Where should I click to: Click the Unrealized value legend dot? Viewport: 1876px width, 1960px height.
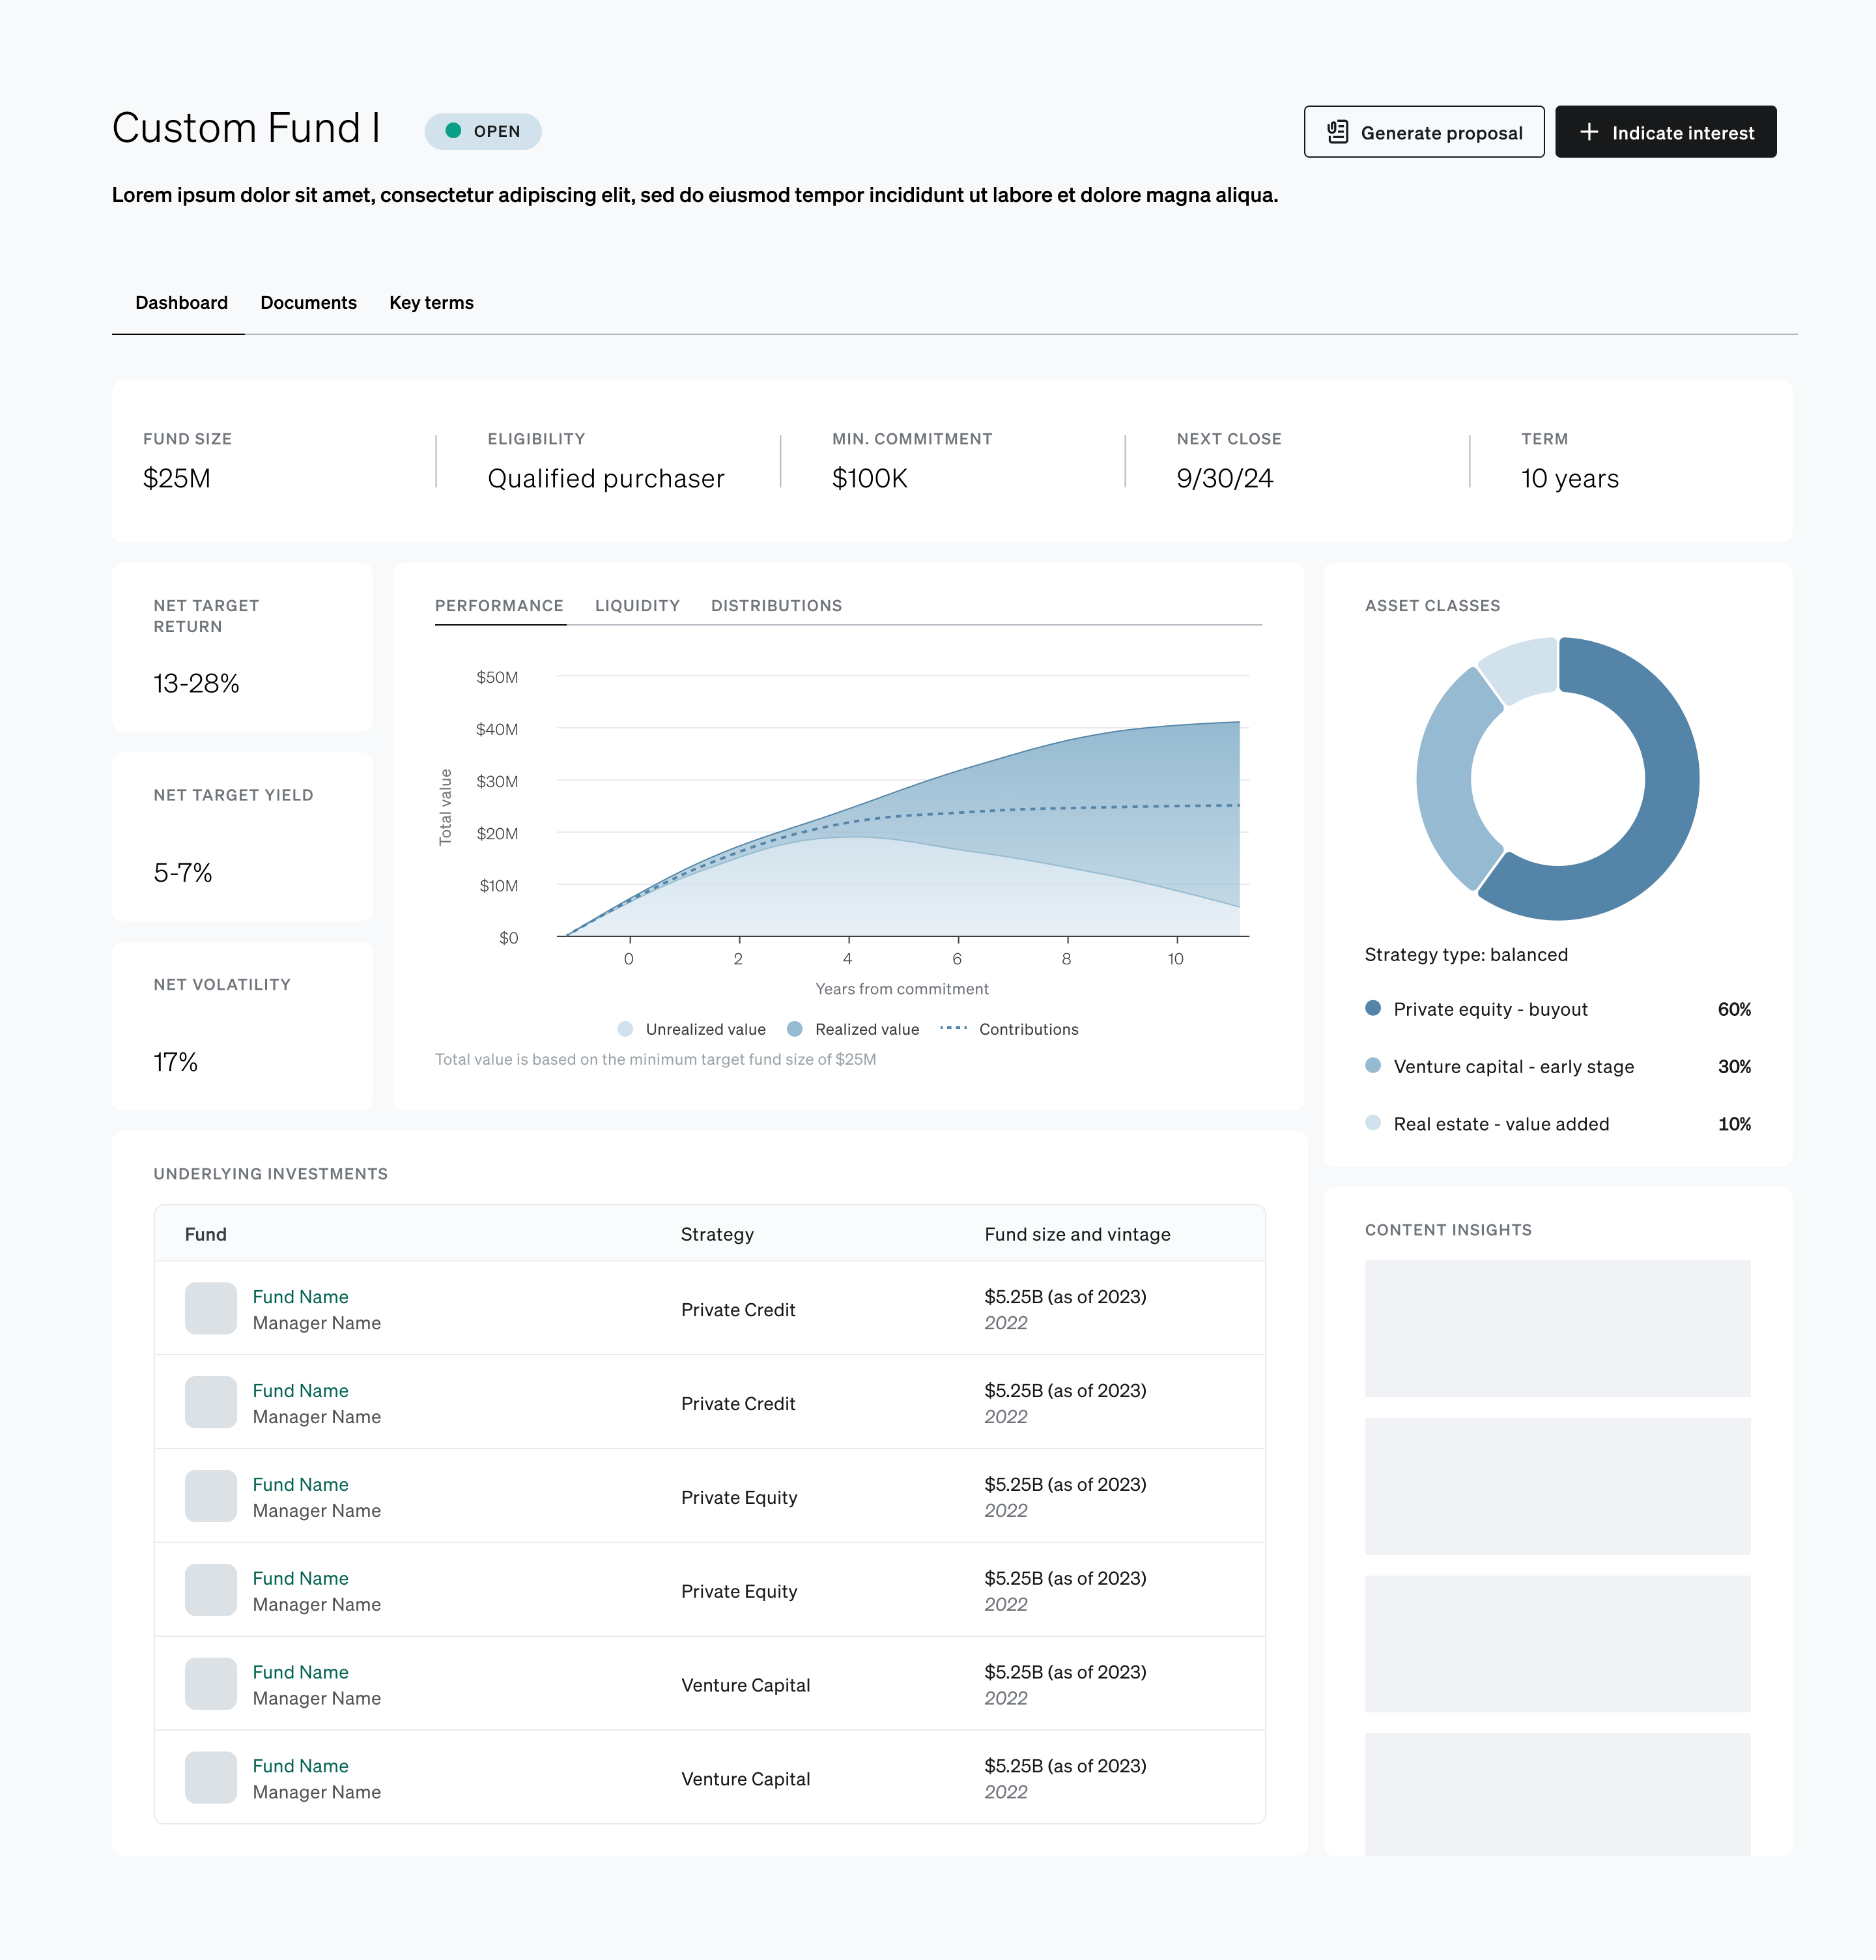click(626, 1029)
